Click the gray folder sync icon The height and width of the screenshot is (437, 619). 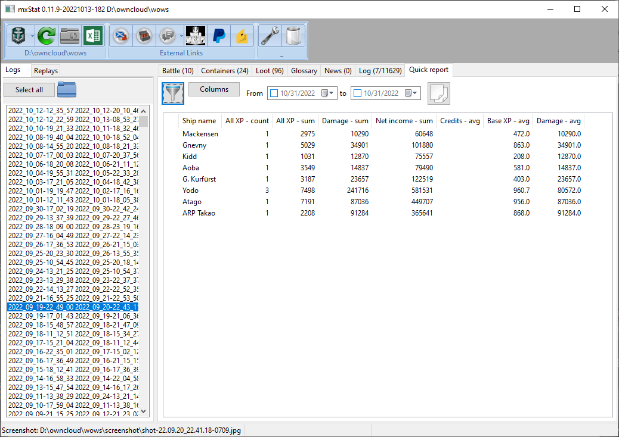click(x=70, y=36)
